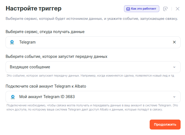Close the trigger setup dialog
185x135 pixels.
coord(178,9)
